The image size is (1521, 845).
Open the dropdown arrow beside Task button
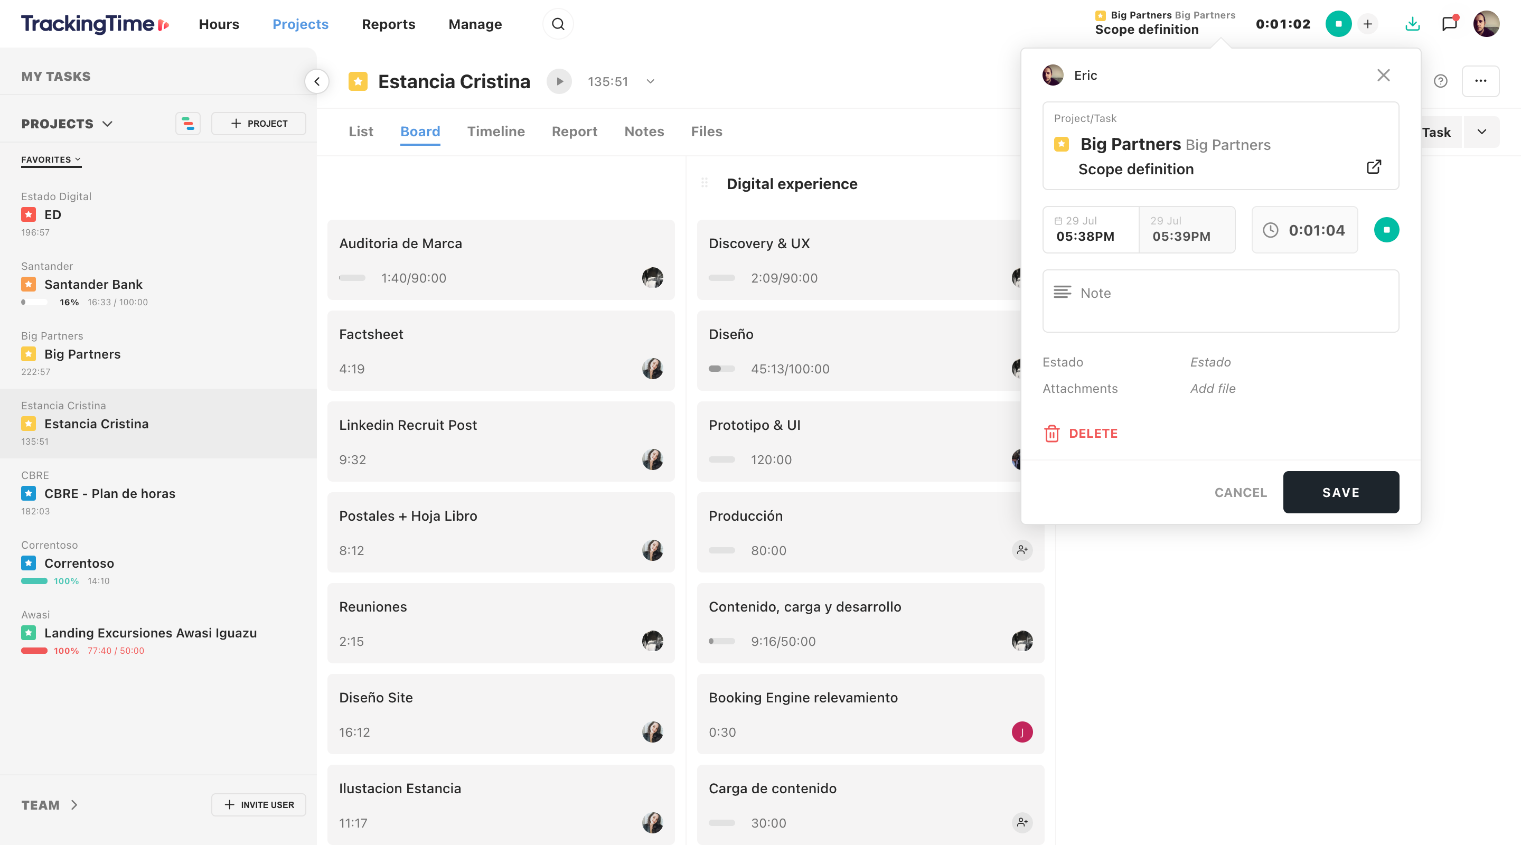1481,132
